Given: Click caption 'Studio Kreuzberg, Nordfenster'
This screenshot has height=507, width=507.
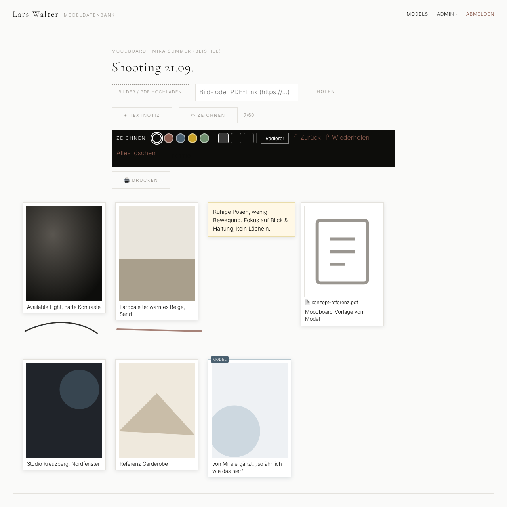Looking at the screenshot, I should point(63,464).
